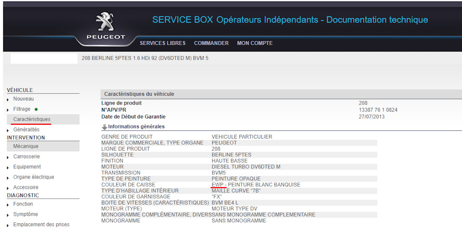Click the Caractéristiques du véhicule panel header

281,94
